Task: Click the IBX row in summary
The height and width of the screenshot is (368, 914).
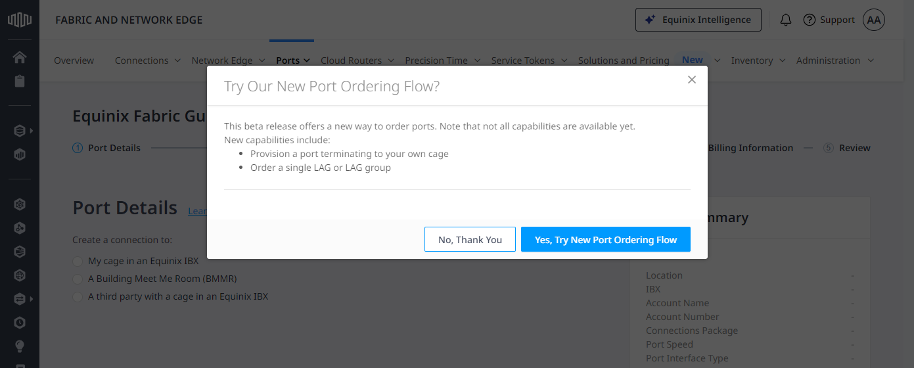Action: click(x=750, y=289)
